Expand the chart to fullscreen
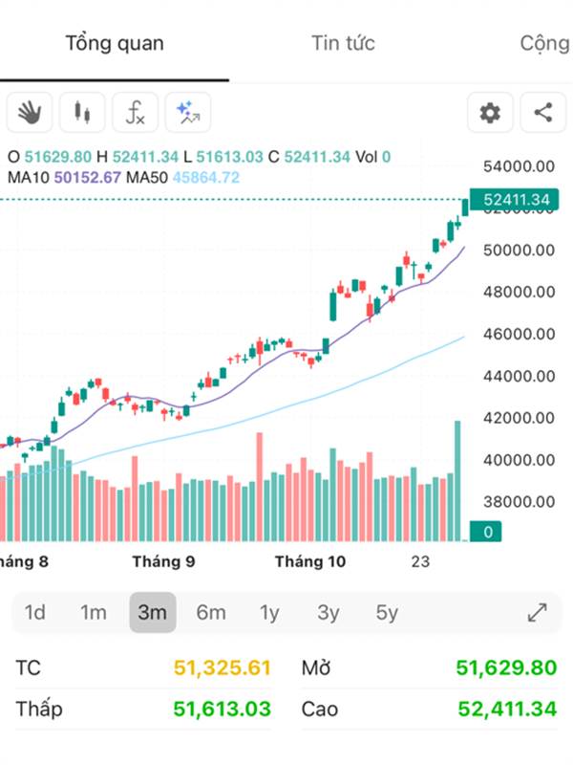573x765 pixels. pos(537,613)
